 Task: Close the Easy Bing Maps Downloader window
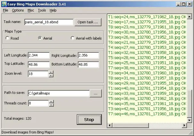[x=190, y=4]
